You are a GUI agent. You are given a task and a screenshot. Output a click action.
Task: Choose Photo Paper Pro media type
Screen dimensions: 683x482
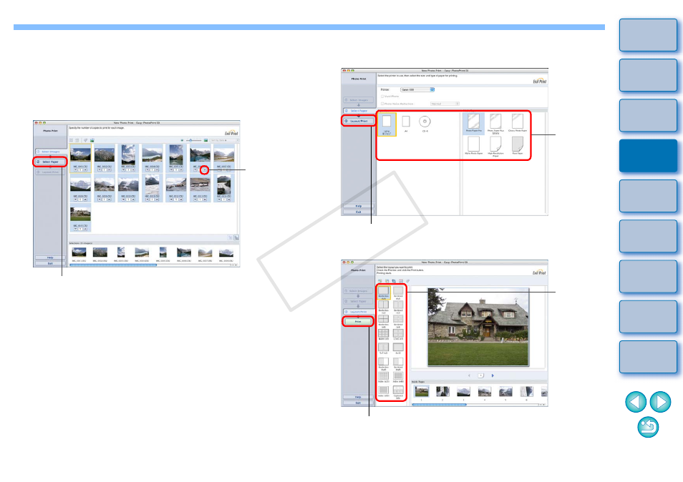(x=473, y=123)
